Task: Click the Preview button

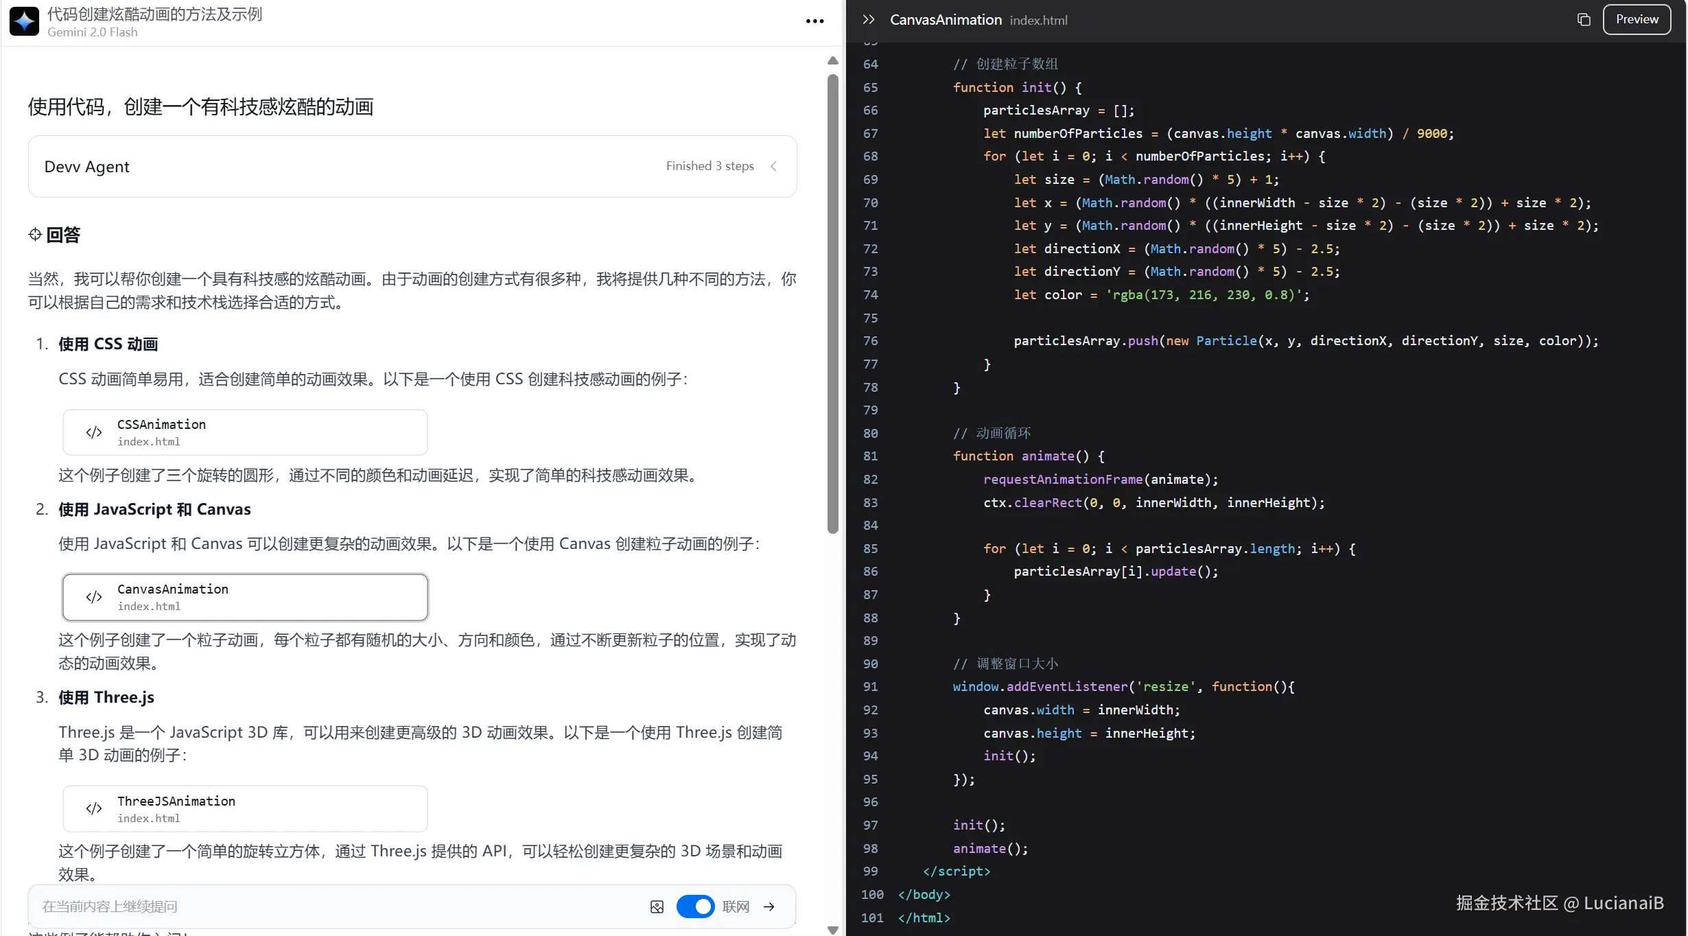Action: pyautogui.click(x=1637, y=19)
